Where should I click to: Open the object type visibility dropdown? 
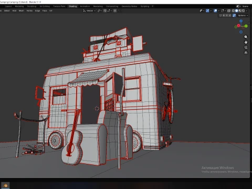click(x=202, y=10)
